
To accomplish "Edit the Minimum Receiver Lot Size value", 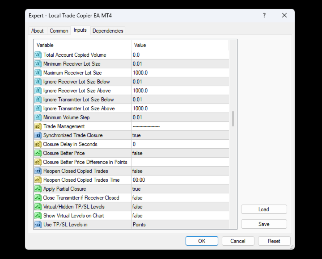I will pyautogui.click(x=180, y=64).
